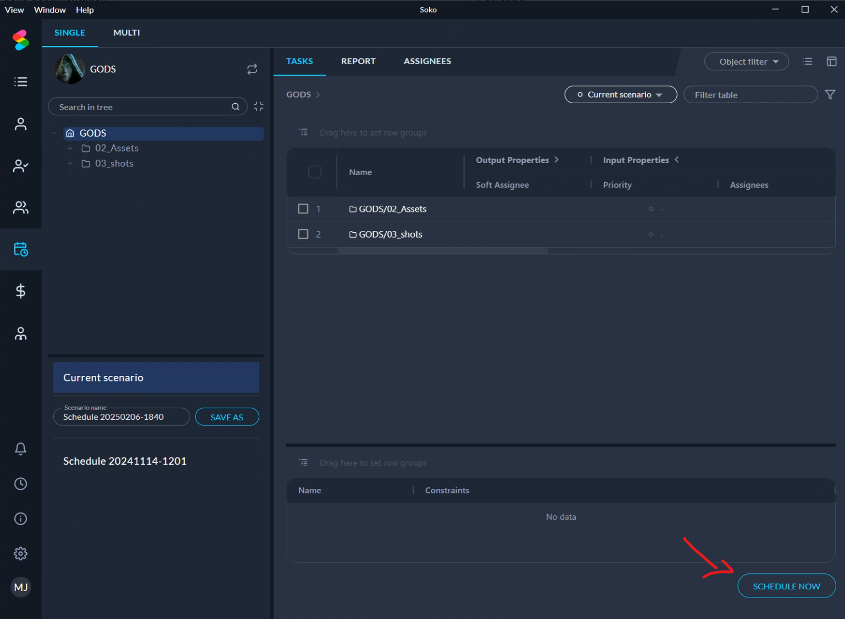
Task: Collapse the GODS root tree node
Action: click(54, 133)
